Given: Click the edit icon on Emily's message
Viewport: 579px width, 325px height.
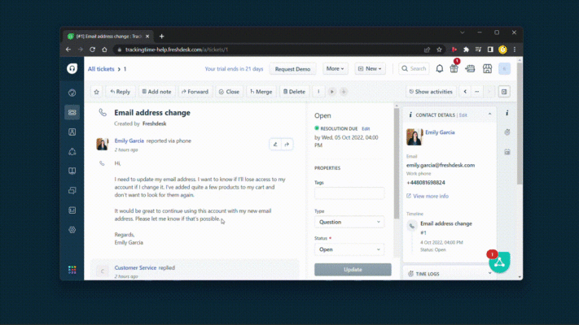Looking at the screenshot, I should [x=275, y=145].
